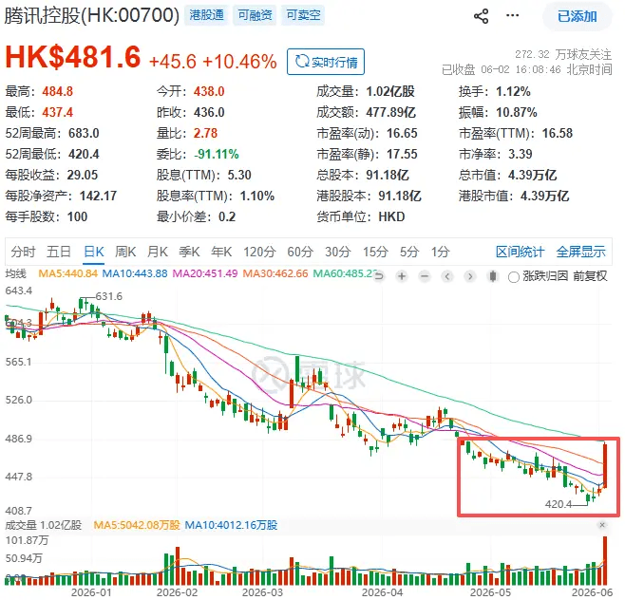The height and width of the screenshot is (600, 625).
Task: Click the candlestick style icon
Action: (493, 276)
